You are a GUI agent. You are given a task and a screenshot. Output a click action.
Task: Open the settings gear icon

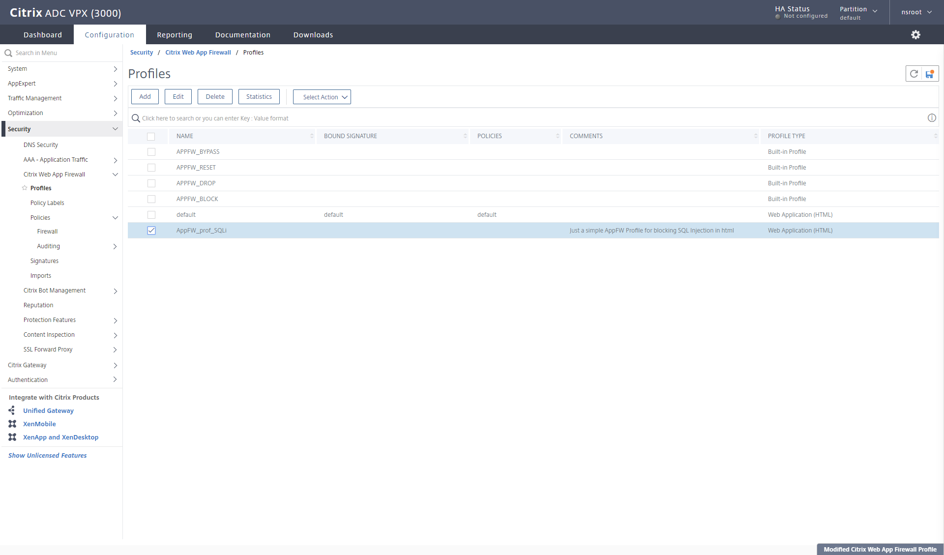tap(915, 35)
